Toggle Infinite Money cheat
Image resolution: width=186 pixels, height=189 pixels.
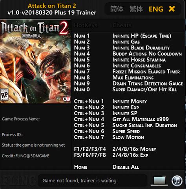click(129, 102)
